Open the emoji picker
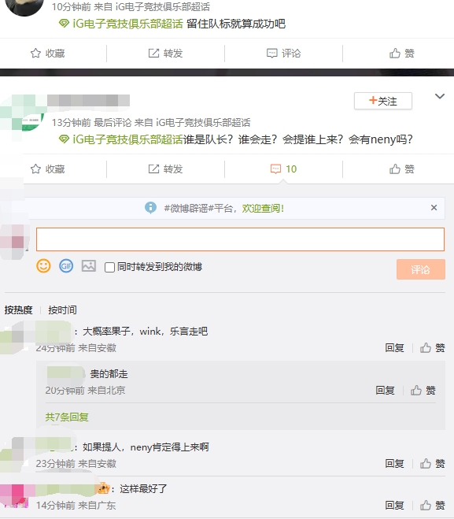Screen dimensions: 454x519 (x=43, y=266)
